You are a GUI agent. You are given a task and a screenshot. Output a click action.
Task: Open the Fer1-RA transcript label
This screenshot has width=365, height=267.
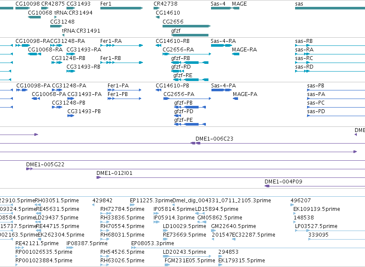[x=111, y=41]
